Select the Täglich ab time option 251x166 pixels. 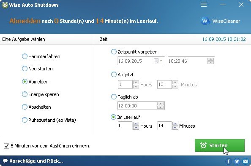tap(114, 97)
